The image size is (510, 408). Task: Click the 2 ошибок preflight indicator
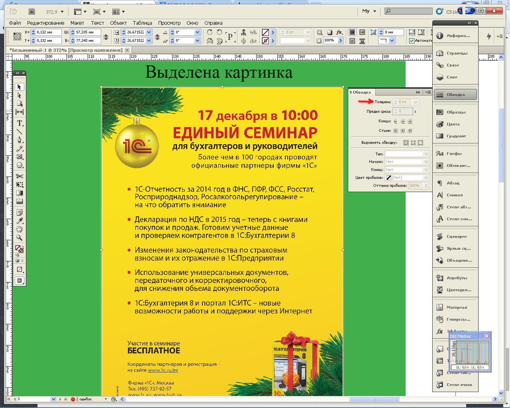click(82, 399)
